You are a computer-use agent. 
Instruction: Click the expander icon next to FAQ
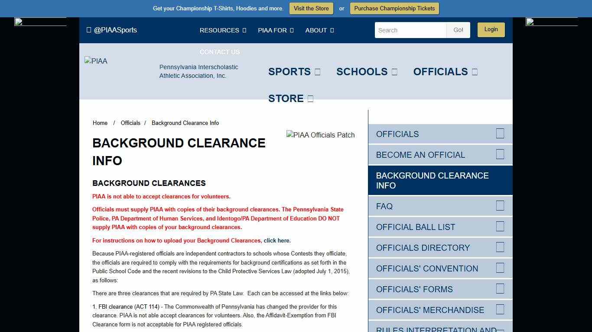pos(500,206)
